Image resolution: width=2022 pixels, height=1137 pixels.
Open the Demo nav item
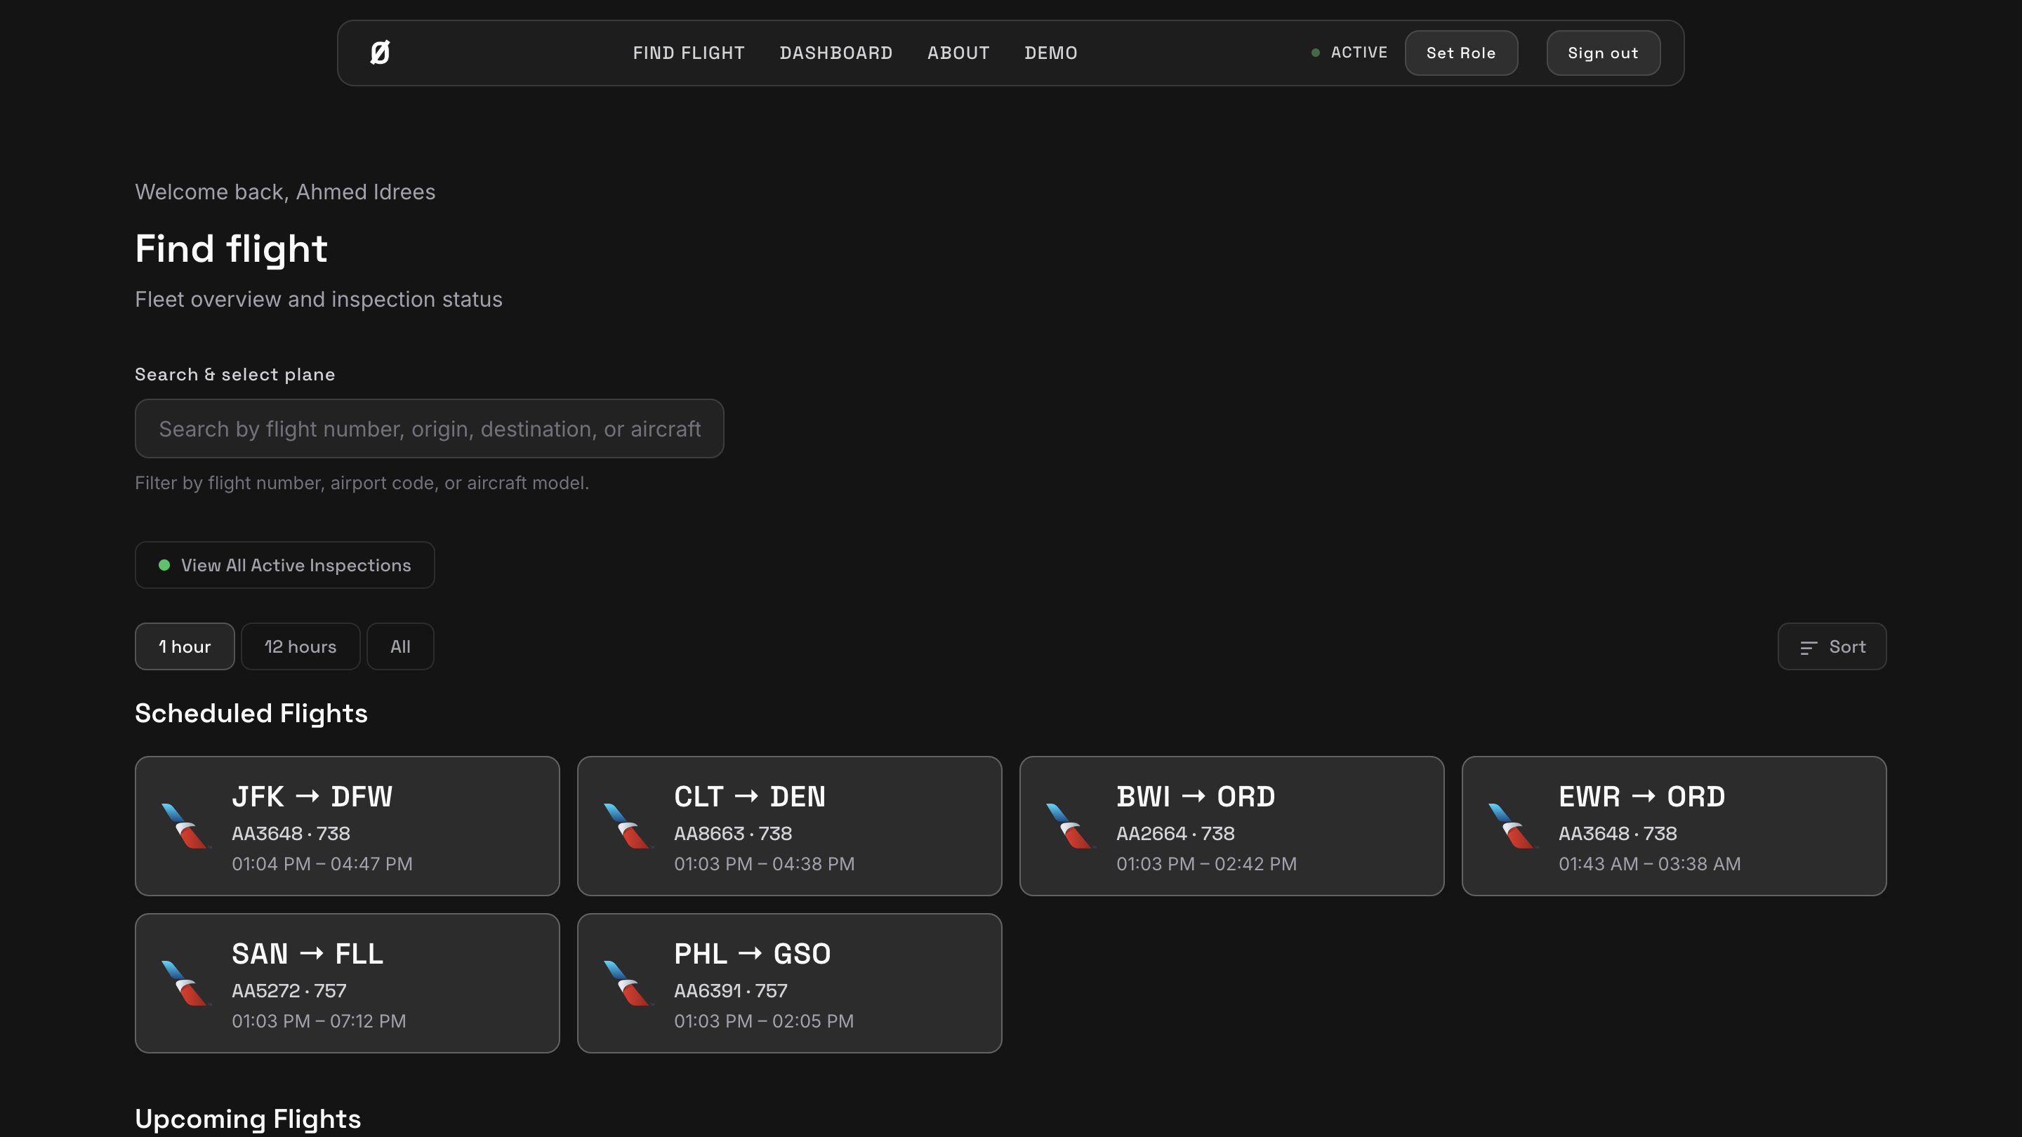point(1050,53)
